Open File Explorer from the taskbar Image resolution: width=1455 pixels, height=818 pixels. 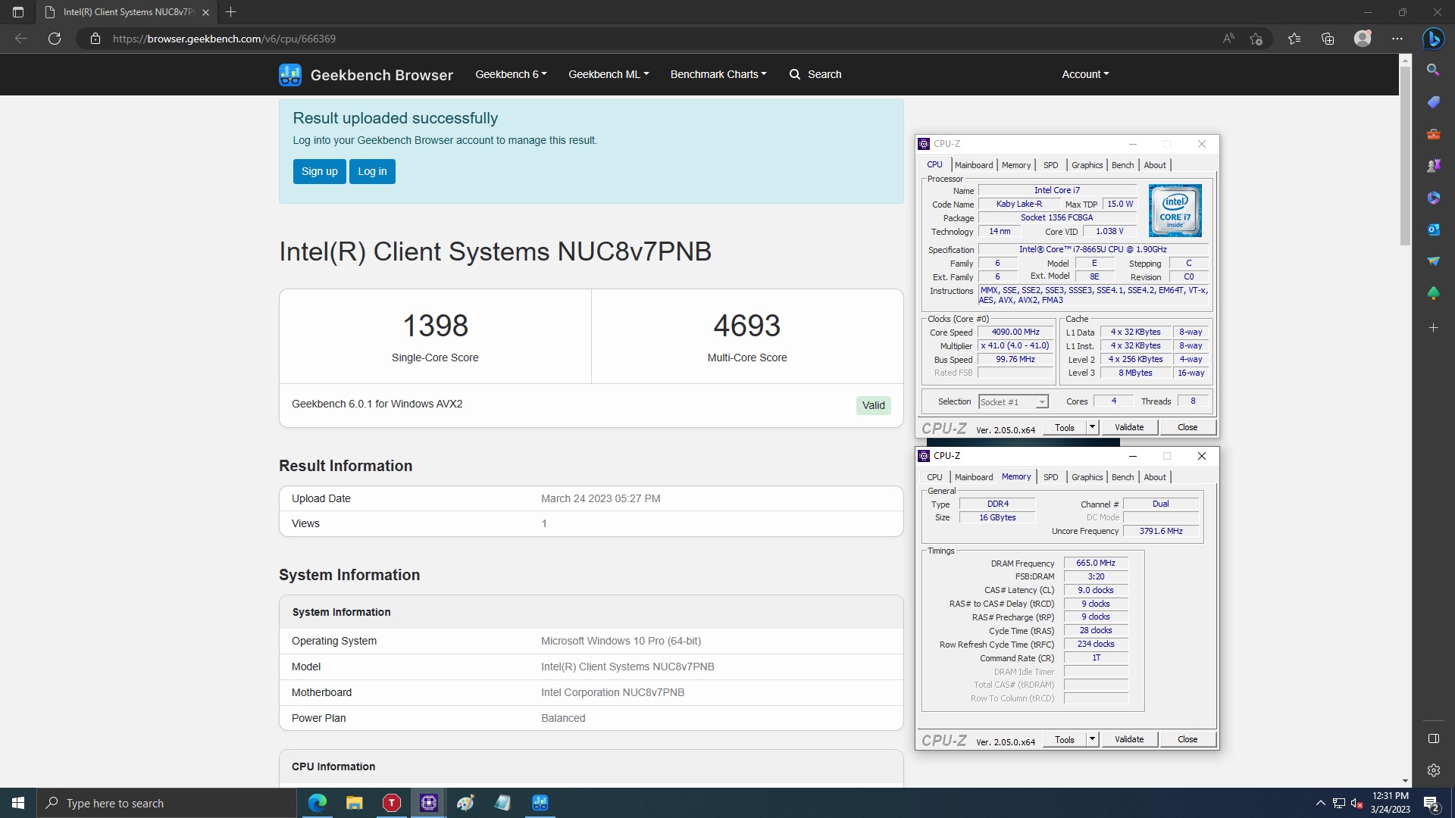point(355,803)
